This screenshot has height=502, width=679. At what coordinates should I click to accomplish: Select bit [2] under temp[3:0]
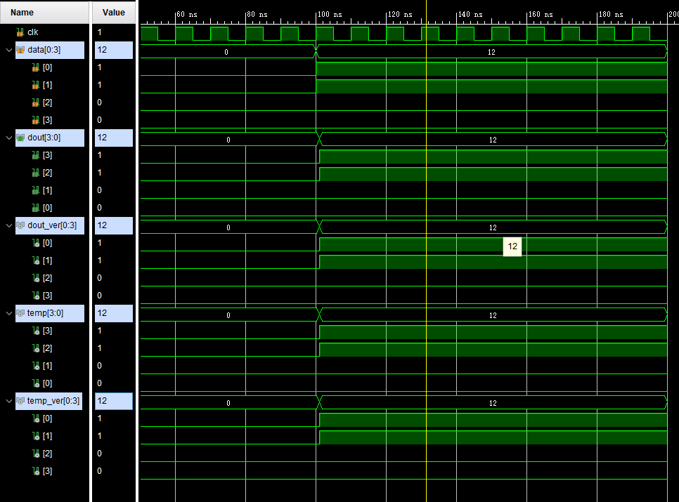point(47,348)
